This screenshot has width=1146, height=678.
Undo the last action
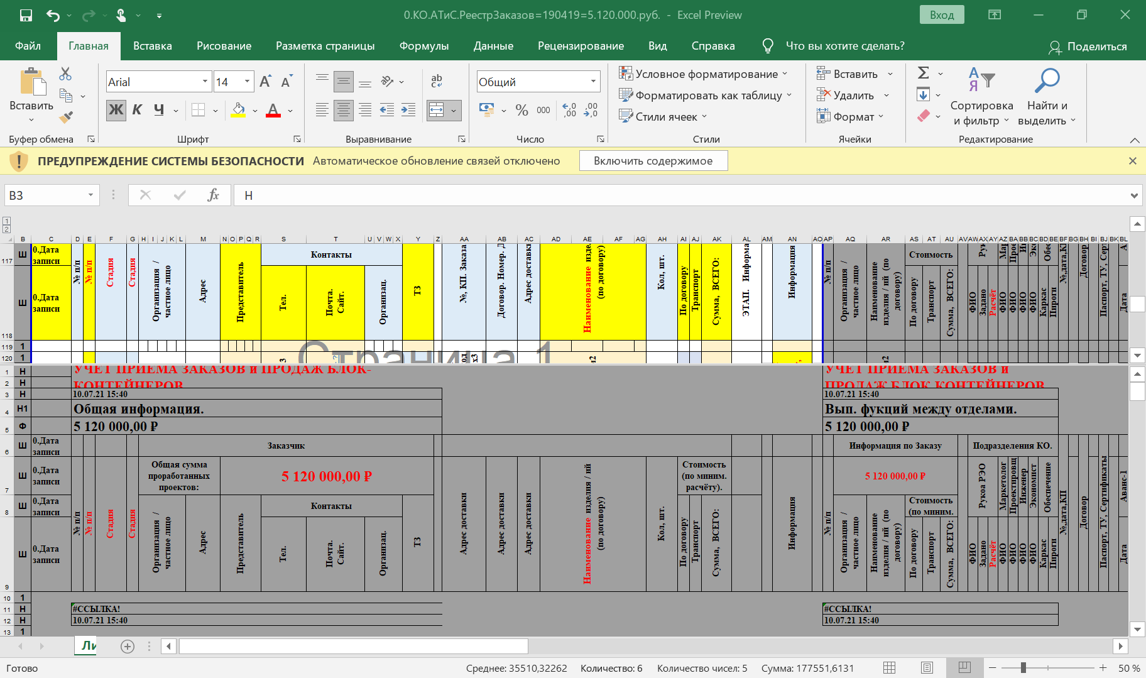click(53, 15)
